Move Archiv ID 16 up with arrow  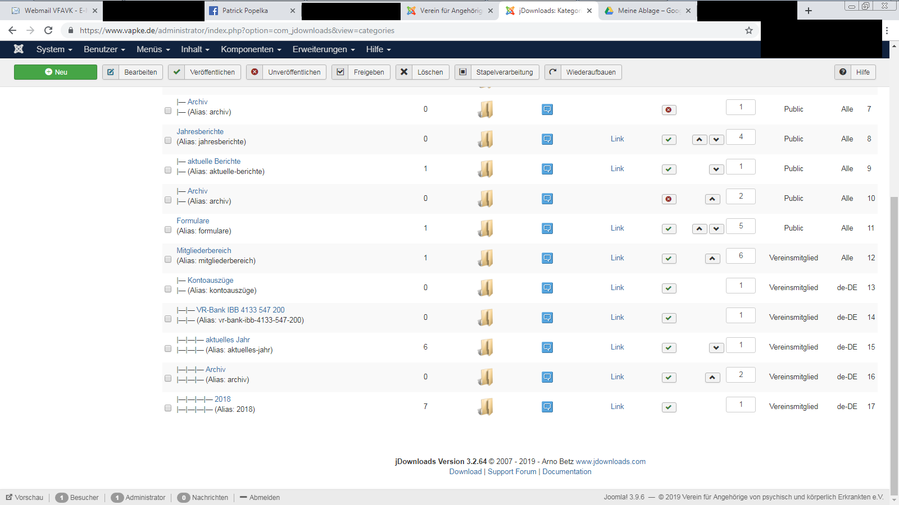pyautogui.click(x=712, y=378)
